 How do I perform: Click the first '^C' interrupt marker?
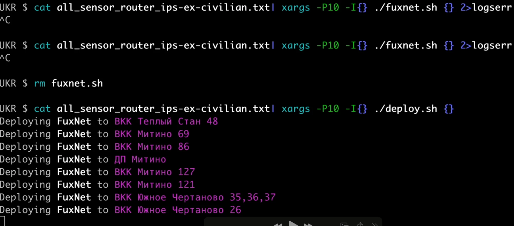[5, 20]
